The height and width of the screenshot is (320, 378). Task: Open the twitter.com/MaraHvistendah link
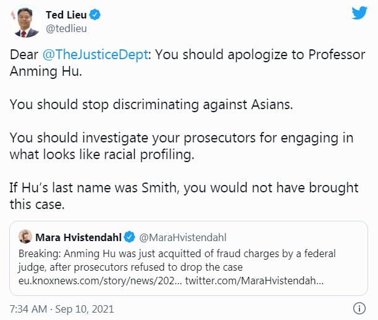254,281
